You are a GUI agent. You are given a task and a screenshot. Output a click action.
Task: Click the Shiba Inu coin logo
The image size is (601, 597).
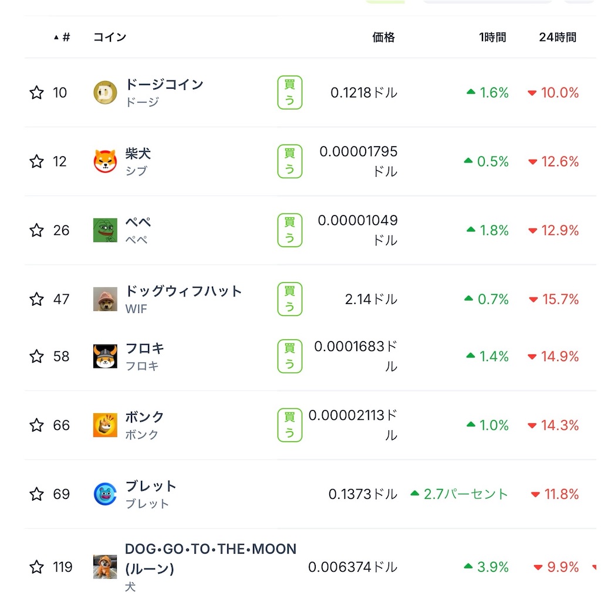point(105,161)
